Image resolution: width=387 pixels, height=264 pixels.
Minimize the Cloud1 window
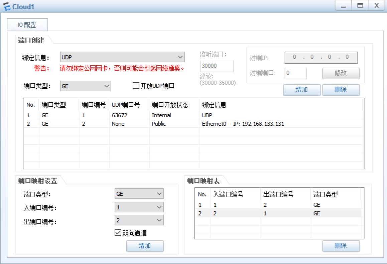coord(343,6)
